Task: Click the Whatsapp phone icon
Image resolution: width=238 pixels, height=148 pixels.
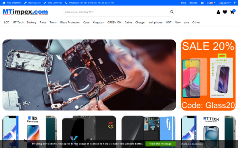Action: pyautogui.click(x=66, y=3)
